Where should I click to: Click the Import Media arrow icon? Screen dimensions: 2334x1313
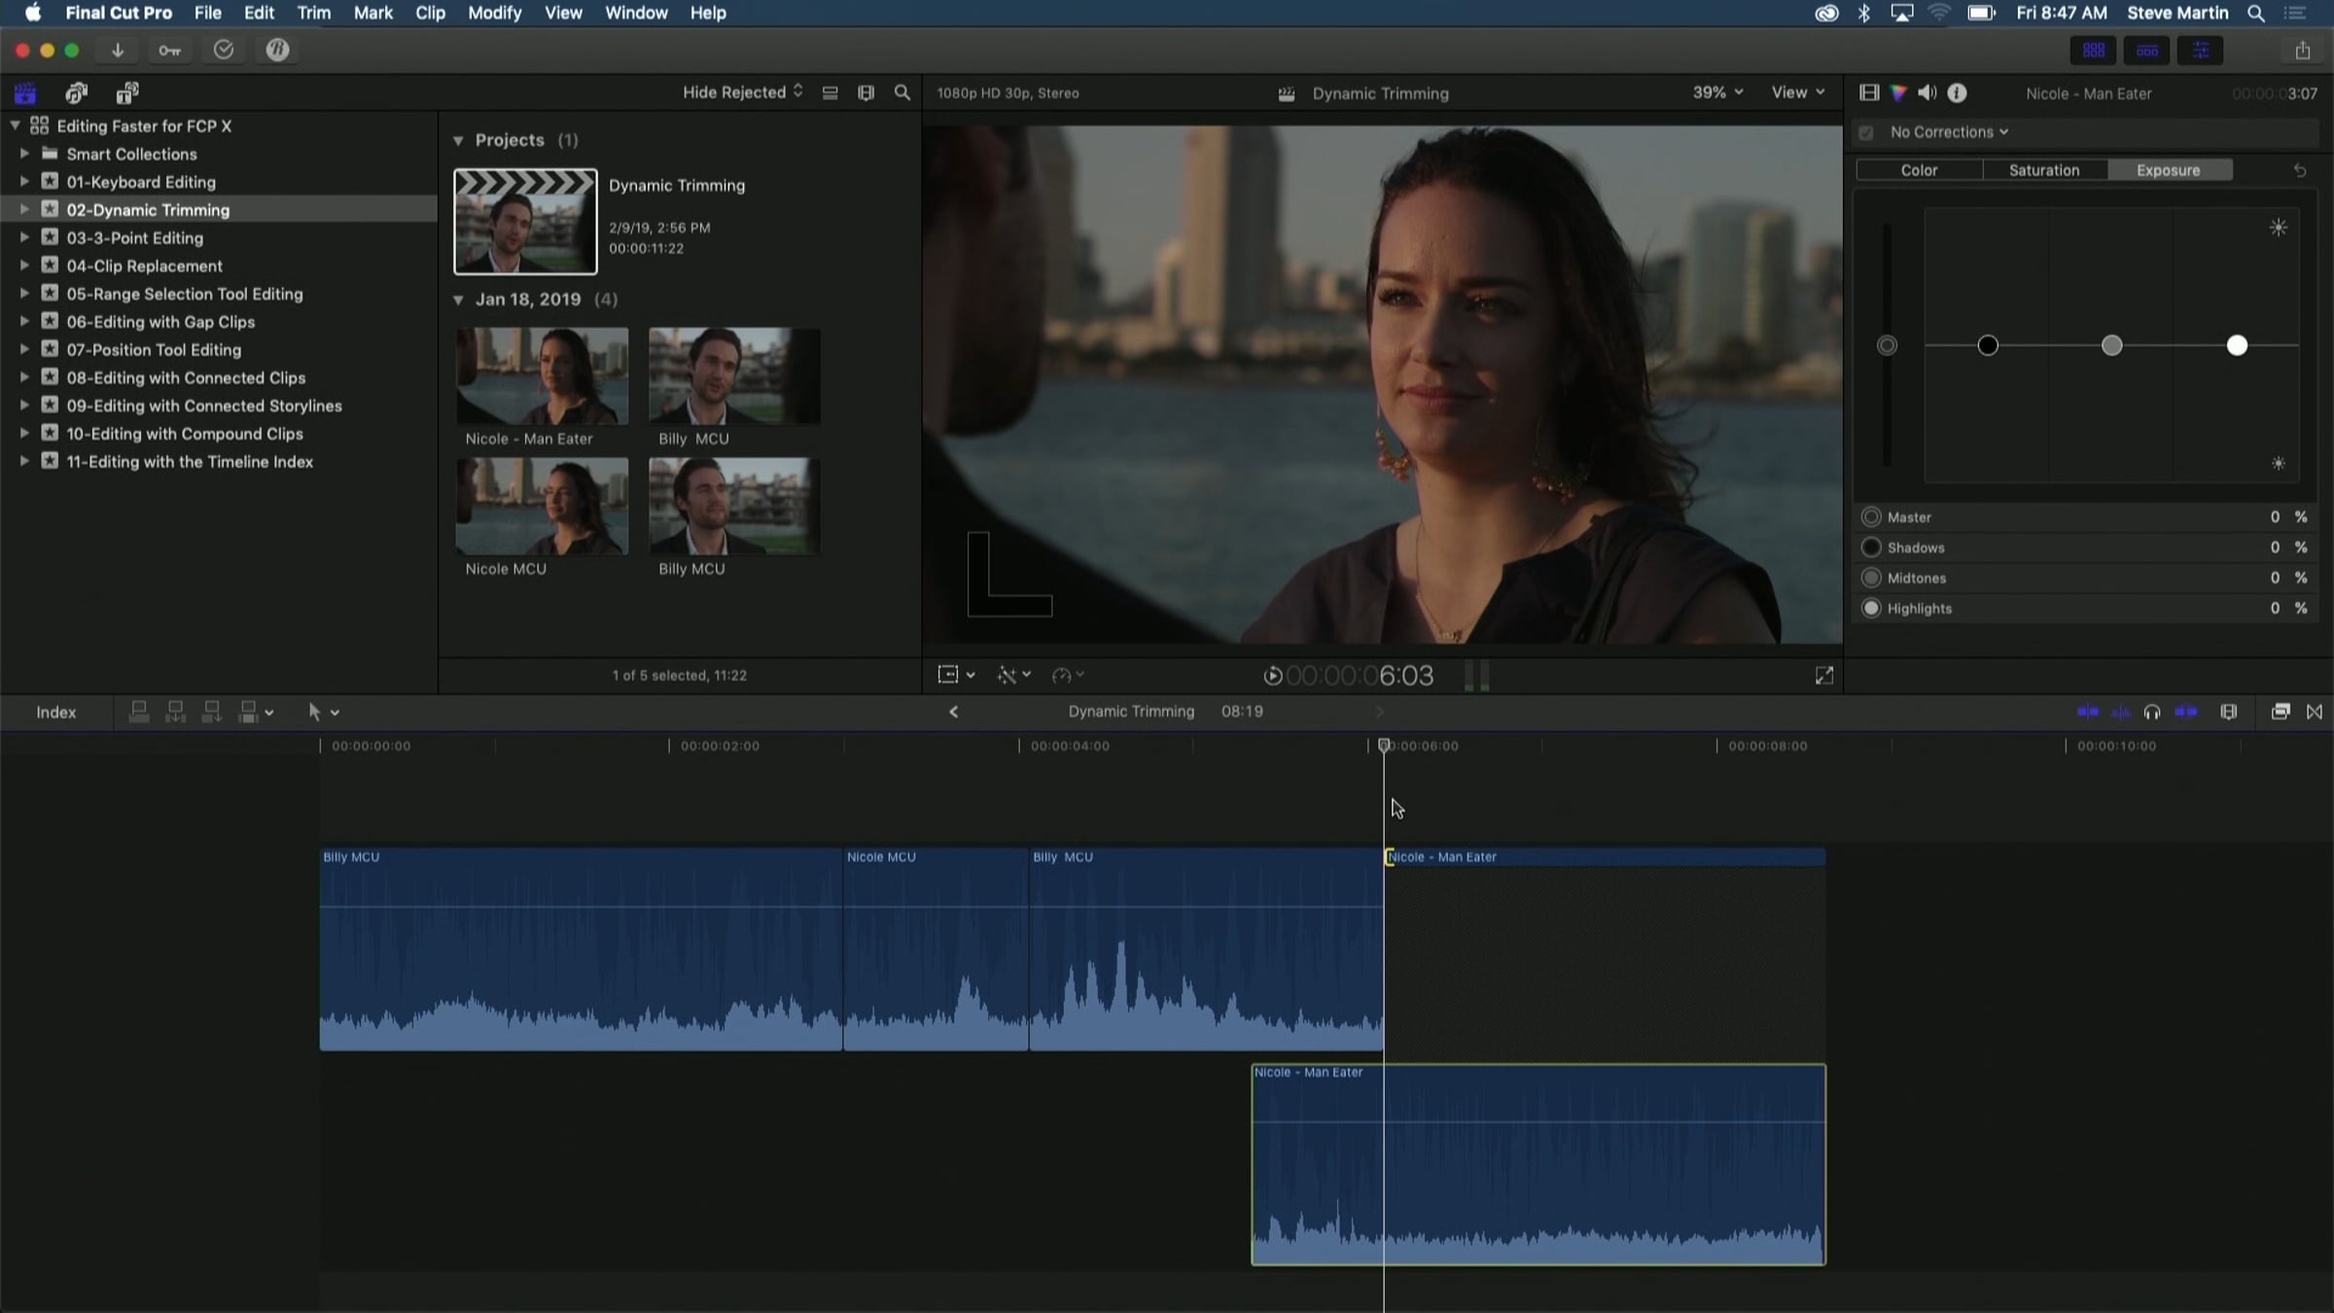coord(118,51)
